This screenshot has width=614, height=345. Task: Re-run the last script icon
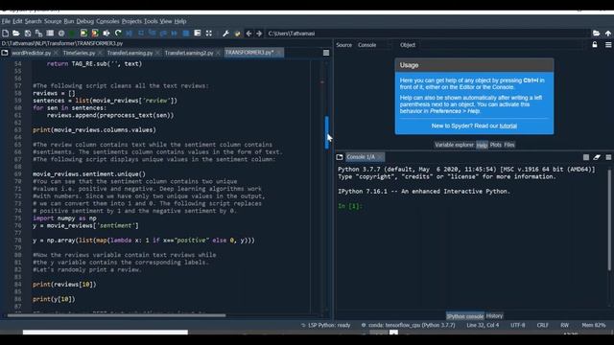(x=118, y=34)
